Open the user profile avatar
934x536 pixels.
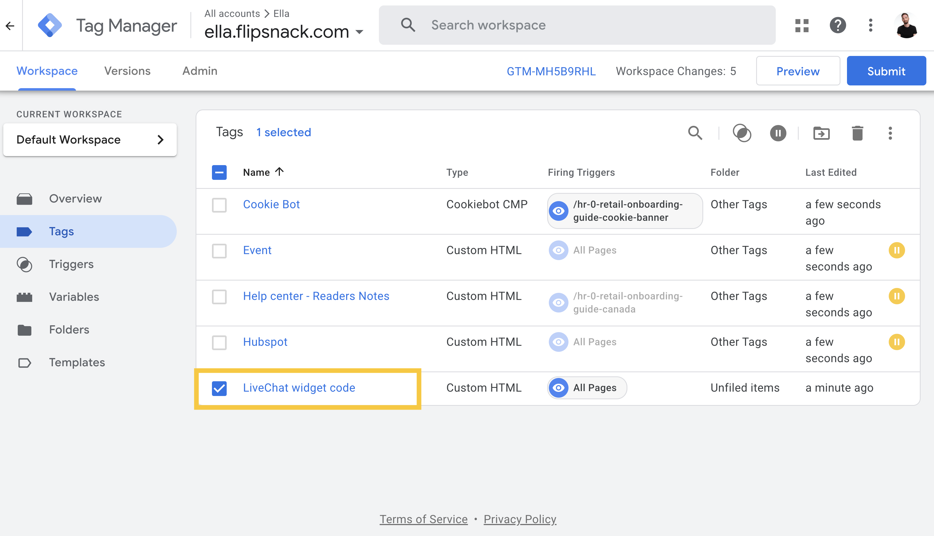coord(906,25)
